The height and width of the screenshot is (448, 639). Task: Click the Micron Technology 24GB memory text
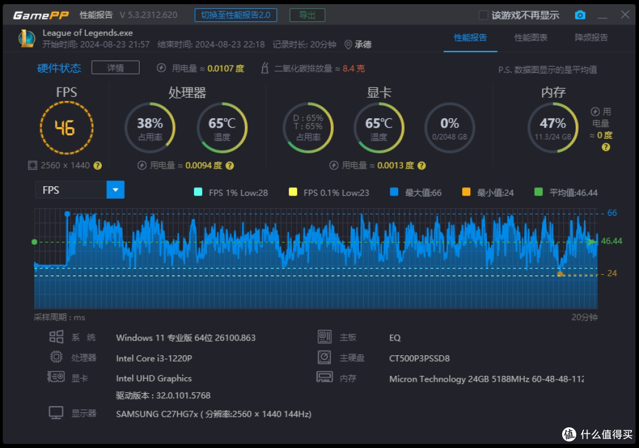point(486,379)
